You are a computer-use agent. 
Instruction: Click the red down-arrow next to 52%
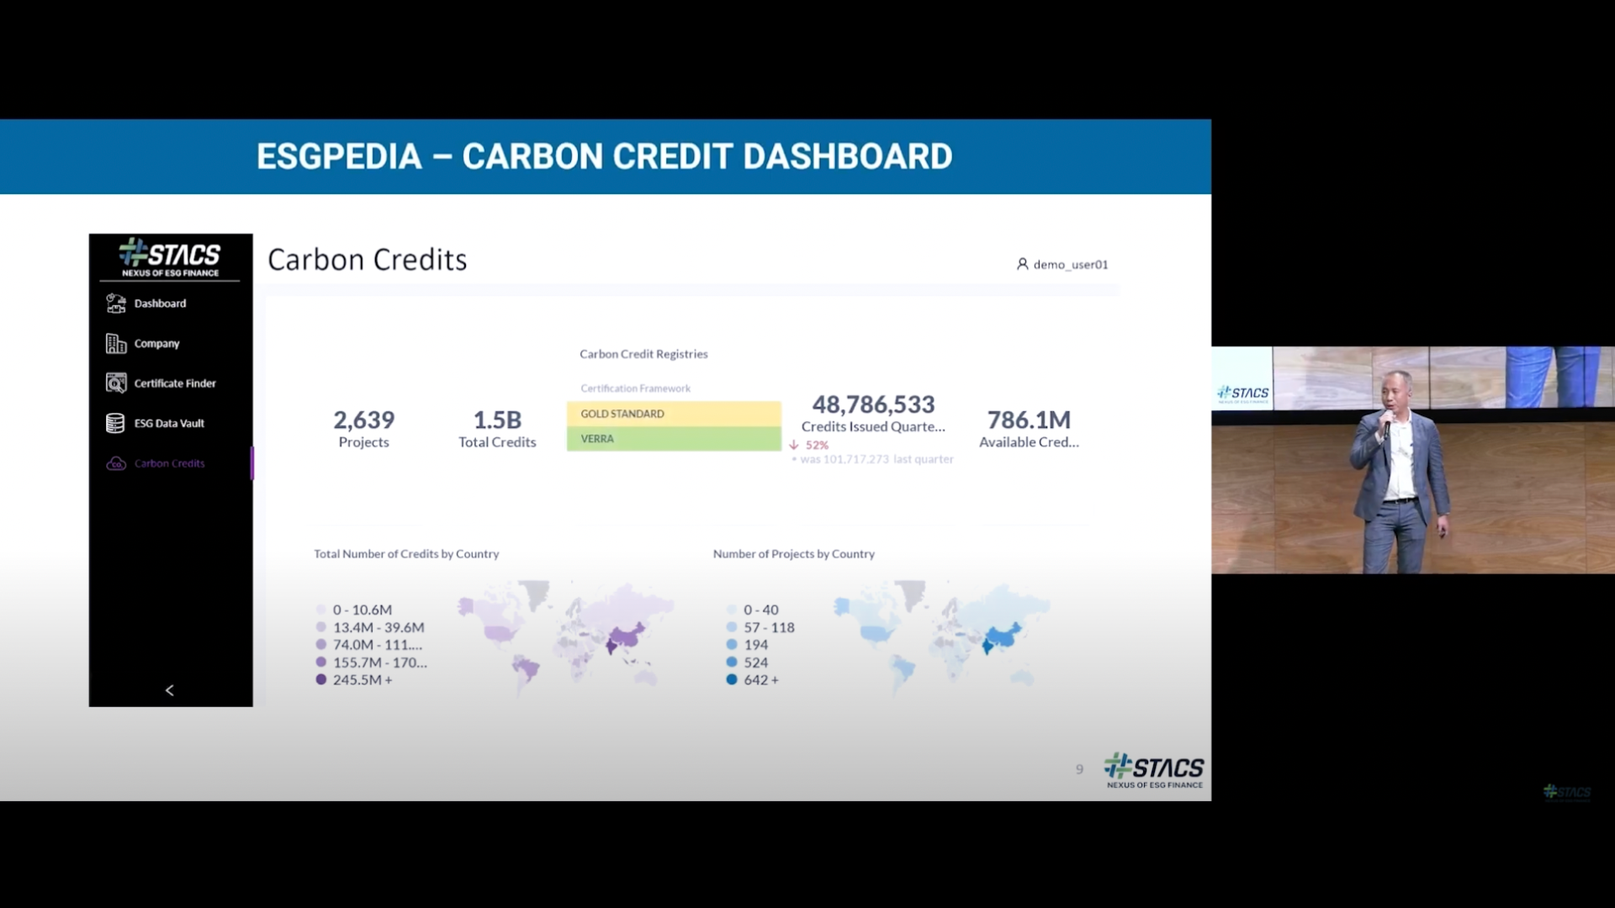[794, 445]
